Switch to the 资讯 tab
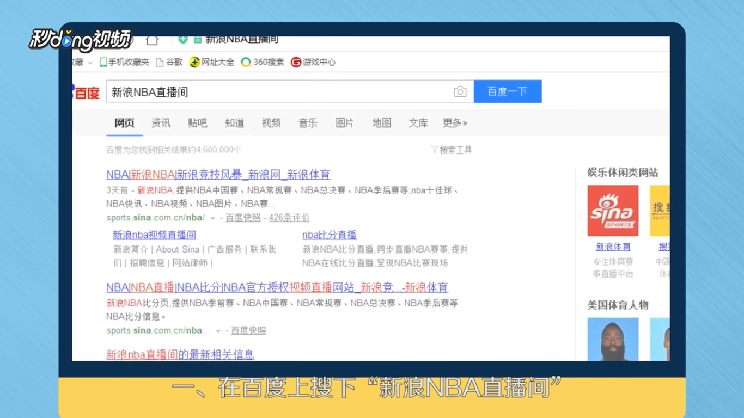Image resolution: width=744 pixels, height=418 pixels. tap(161, 123)
